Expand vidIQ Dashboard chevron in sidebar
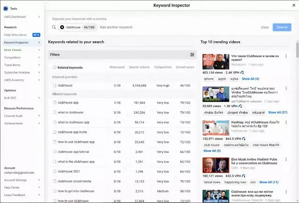Viewport: 299px width, 203px height. coord(39,17)
